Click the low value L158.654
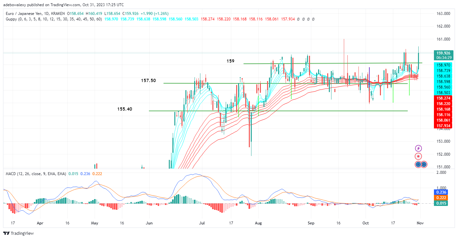This screenshot has width=458, height=239. tap(112, 14)
